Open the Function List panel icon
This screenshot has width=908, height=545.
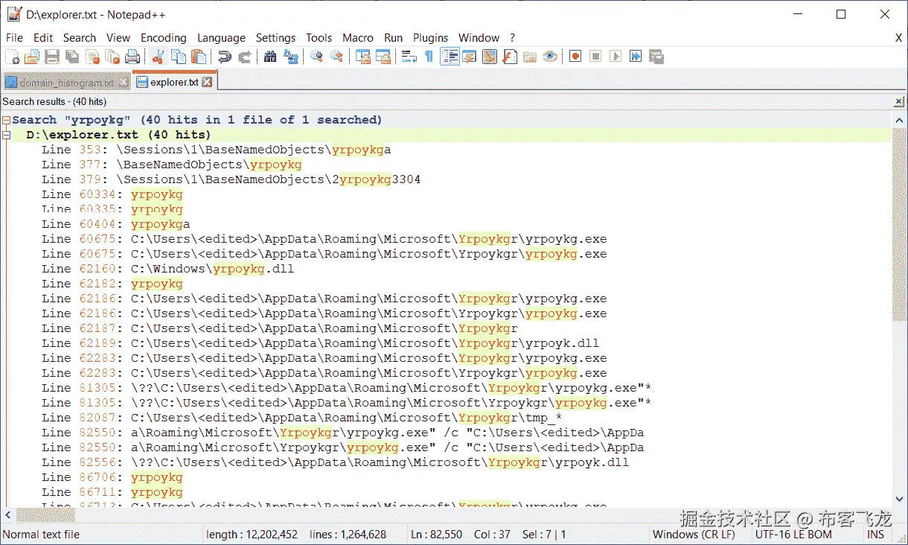tap(510, 57)
